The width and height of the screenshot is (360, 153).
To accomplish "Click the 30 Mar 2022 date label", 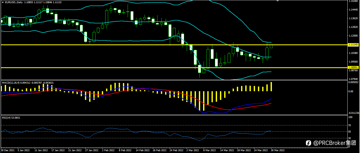I will pyautogui.click(x=278, y=151).
